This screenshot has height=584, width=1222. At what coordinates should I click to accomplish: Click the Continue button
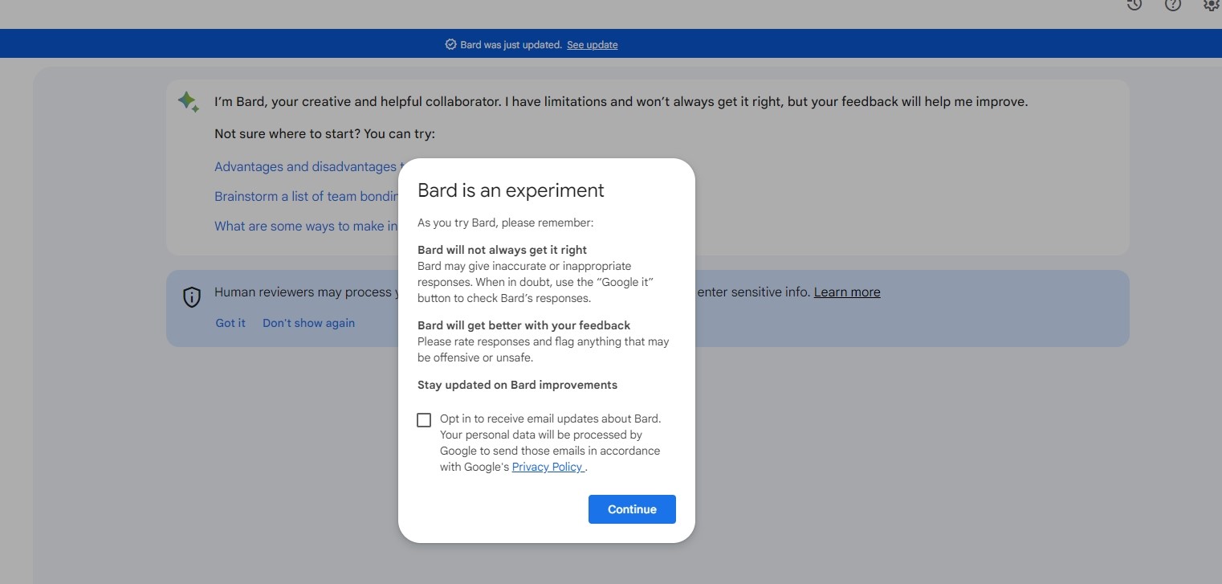tap(632, 509)
